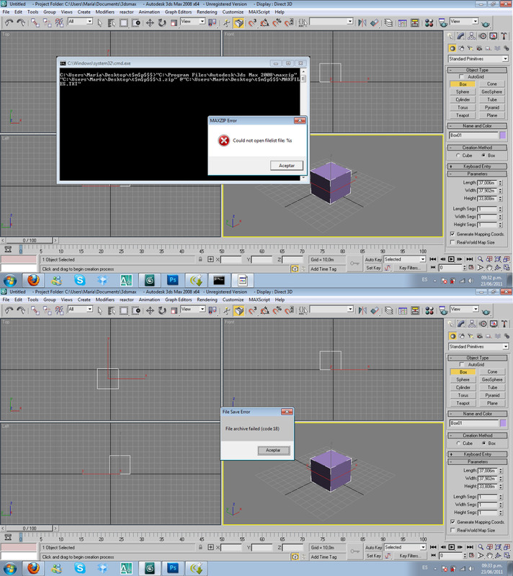Viewport: 513px width, 576px height.
Task: Open cmd console icon in Windows taskbar
Action: coord(219,281)
